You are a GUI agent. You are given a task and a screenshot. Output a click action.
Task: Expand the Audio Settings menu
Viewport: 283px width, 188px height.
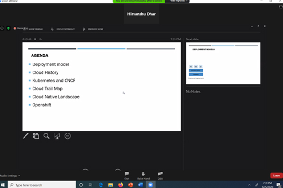click(10, 175)
